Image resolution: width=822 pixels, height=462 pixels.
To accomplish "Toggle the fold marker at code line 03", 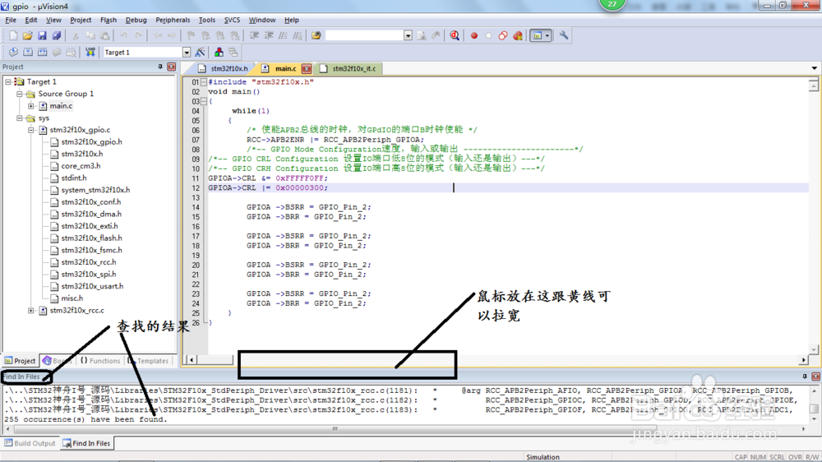I will tap(203, 102).
